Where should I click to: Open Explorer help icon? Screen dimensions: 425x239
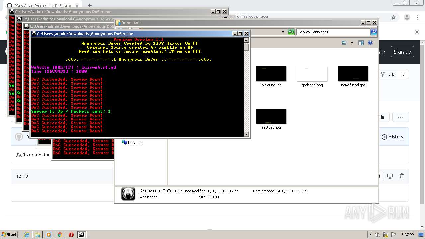(370, 43)
